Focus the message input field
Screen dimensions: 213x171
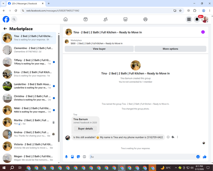click(x=143, y=157)
